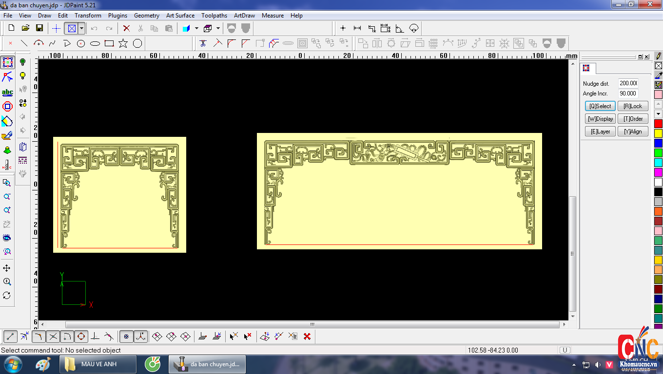
Task: Open the Art Surface menu
Action: (x=180, y=16)
